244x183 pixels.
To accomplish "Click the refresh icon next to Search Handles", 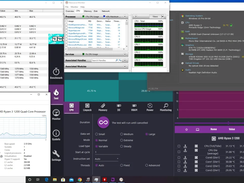I will (120, 60).
